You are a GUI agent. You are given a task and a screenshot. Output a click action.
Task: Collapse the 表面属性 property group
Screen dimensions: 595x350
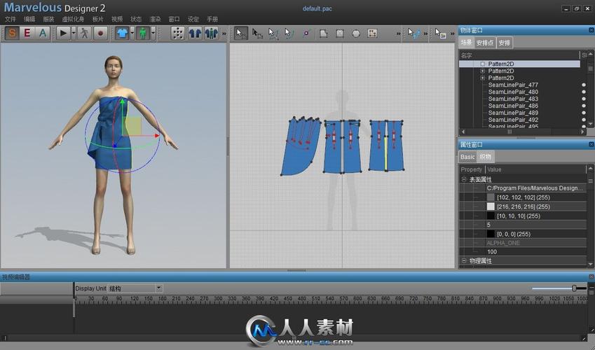pos(464,179)
